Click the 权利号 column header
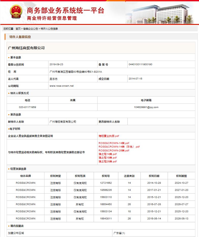 [106, 176]
